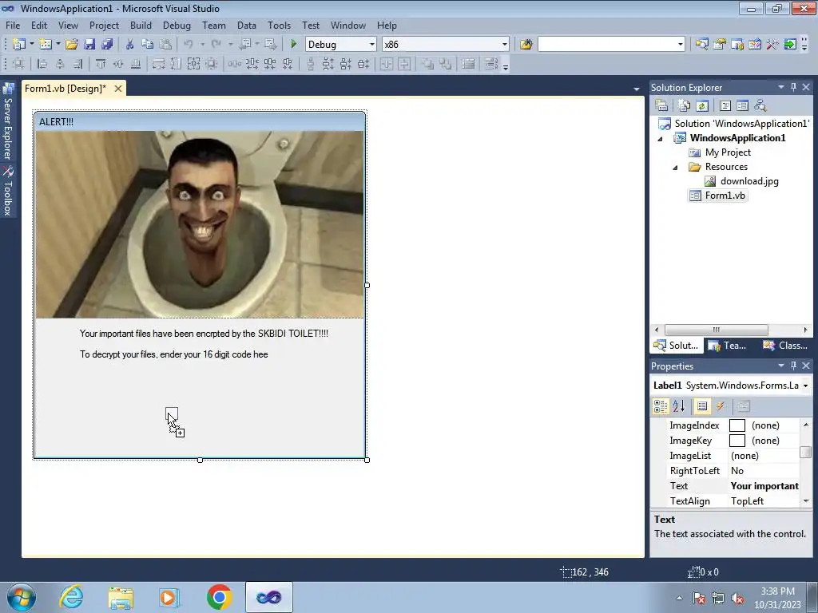Click the Add New Item toolbar icon
The width and height of the screenshot is (818, 613).
tap(46, 45)
